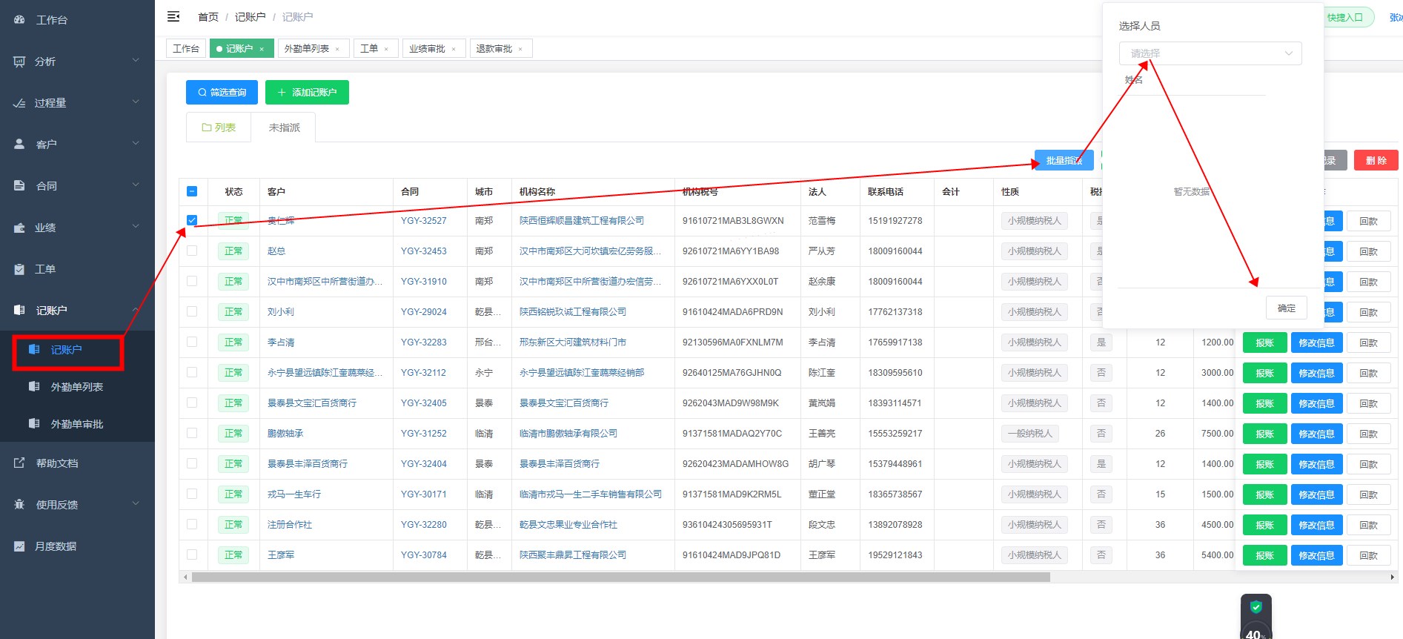Tick the checkbox for the 赵总 row
The image size is (1403, 639).
click(192, 251)
